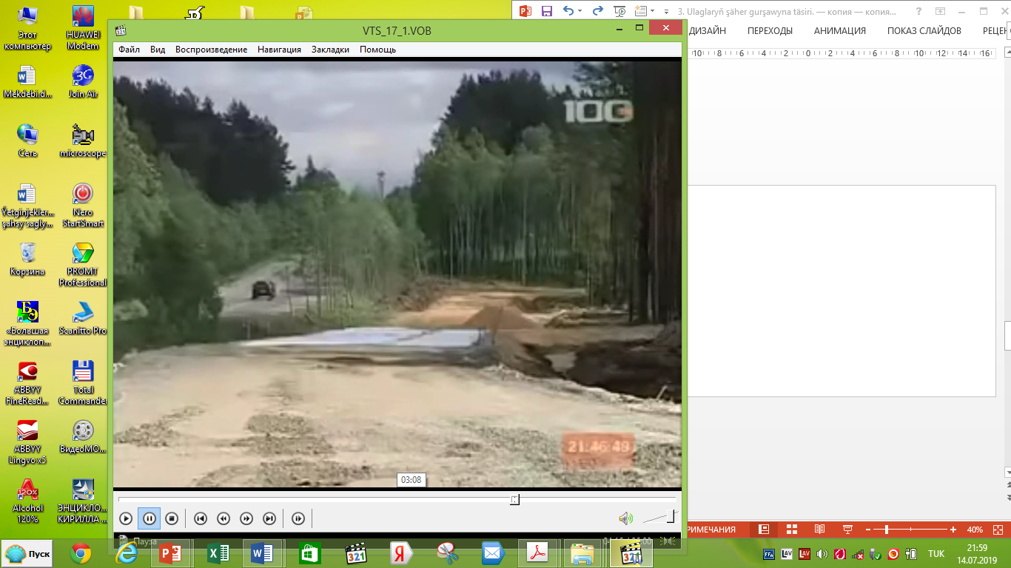This screenshot has height=568, width=1011.
Task: Open the Закладки menu
Action: 330,50
